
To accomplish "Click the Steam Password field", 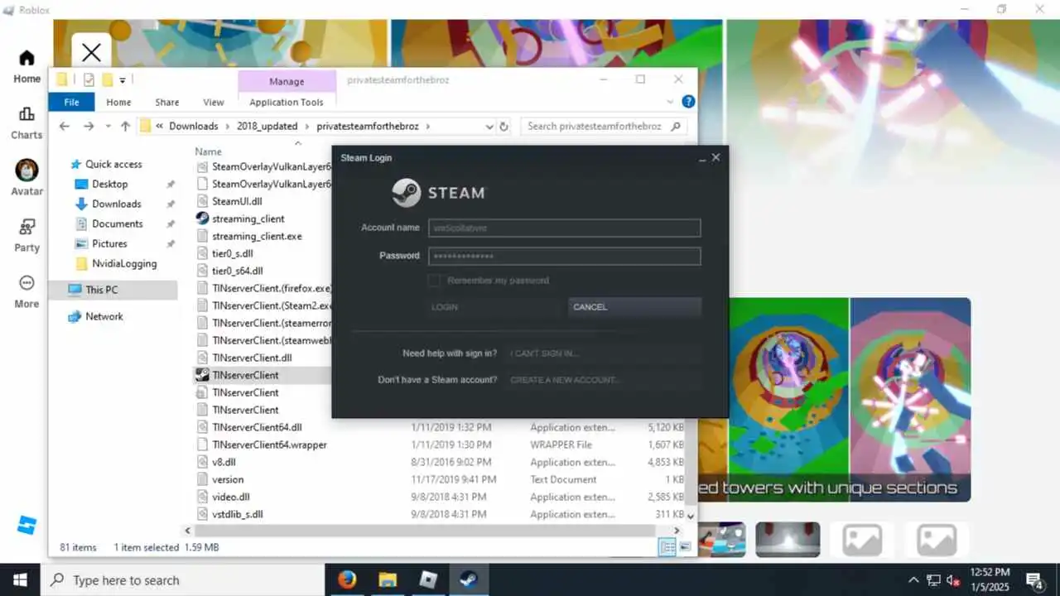I will click(x=565, y=256).
